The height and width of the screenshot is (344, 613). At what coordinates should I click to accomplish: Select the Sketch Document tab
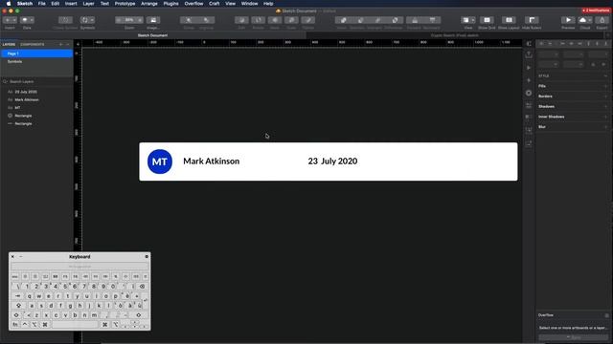[x=152, y=35]
